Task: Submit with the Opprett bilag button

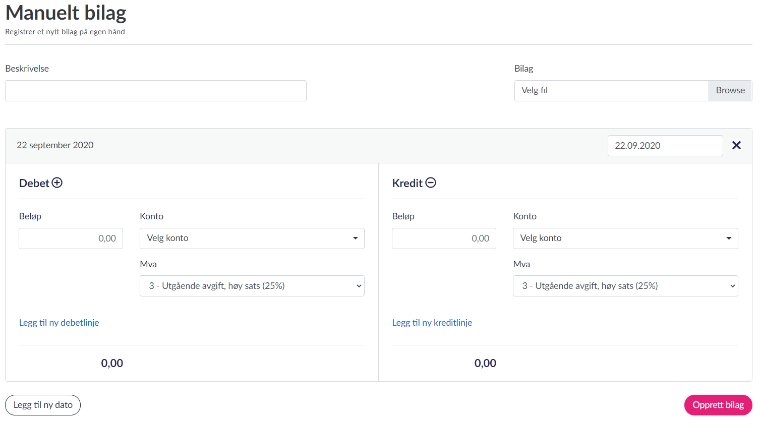Action: coord(718,405)
